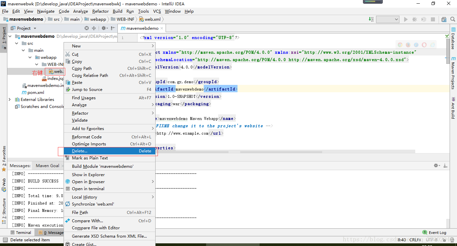Viewport: 457px width, 246px height.
Task: Choose Delete... in the context menu
Action: (x=110, y=151)
